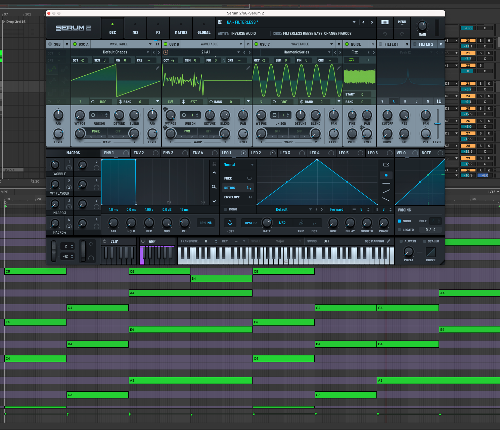Click the save preset floppy disk icon
Image resolution: width=500 pixels, height=430 pixels.
click(220, 22)
